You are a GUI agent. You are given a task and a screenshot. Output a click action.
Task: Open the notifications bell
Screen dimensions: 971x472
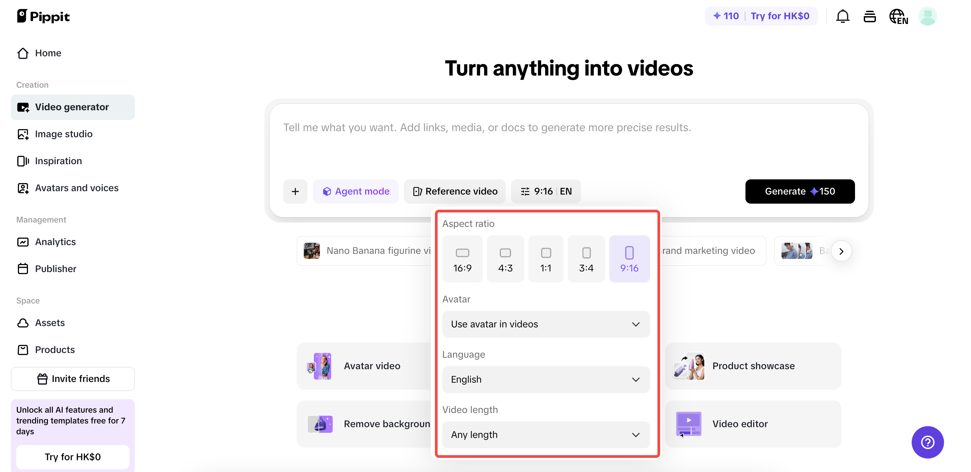pos(843,16)
